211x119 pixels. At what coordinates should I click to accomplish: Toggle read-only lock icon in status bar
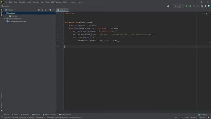tap(209, 118)
